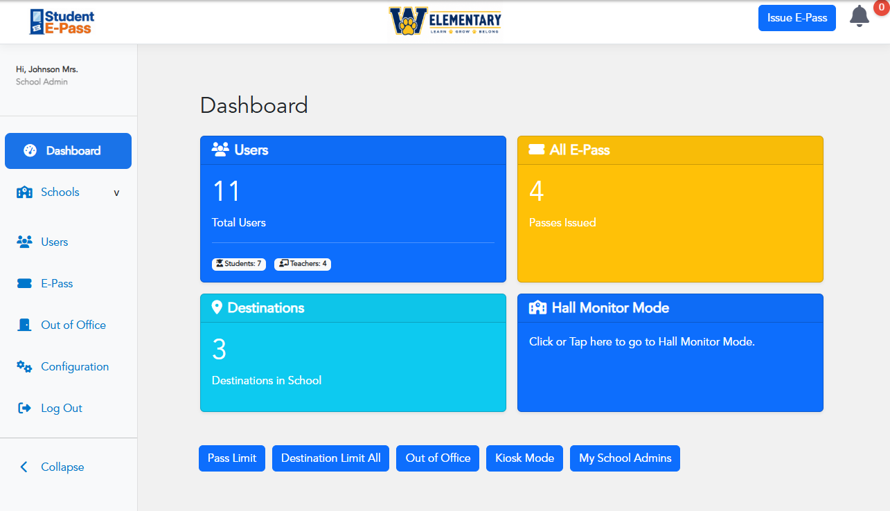
Task: Click the Students: 7 badge
Action: [239, 264]
